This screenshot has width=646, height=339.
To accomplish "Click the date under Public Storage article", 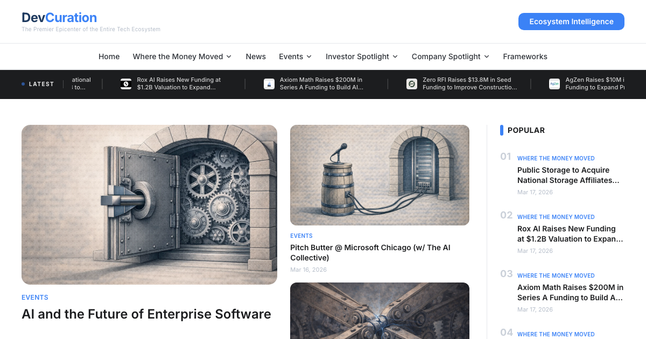I will pyautogui.click(x=535, y=192).
